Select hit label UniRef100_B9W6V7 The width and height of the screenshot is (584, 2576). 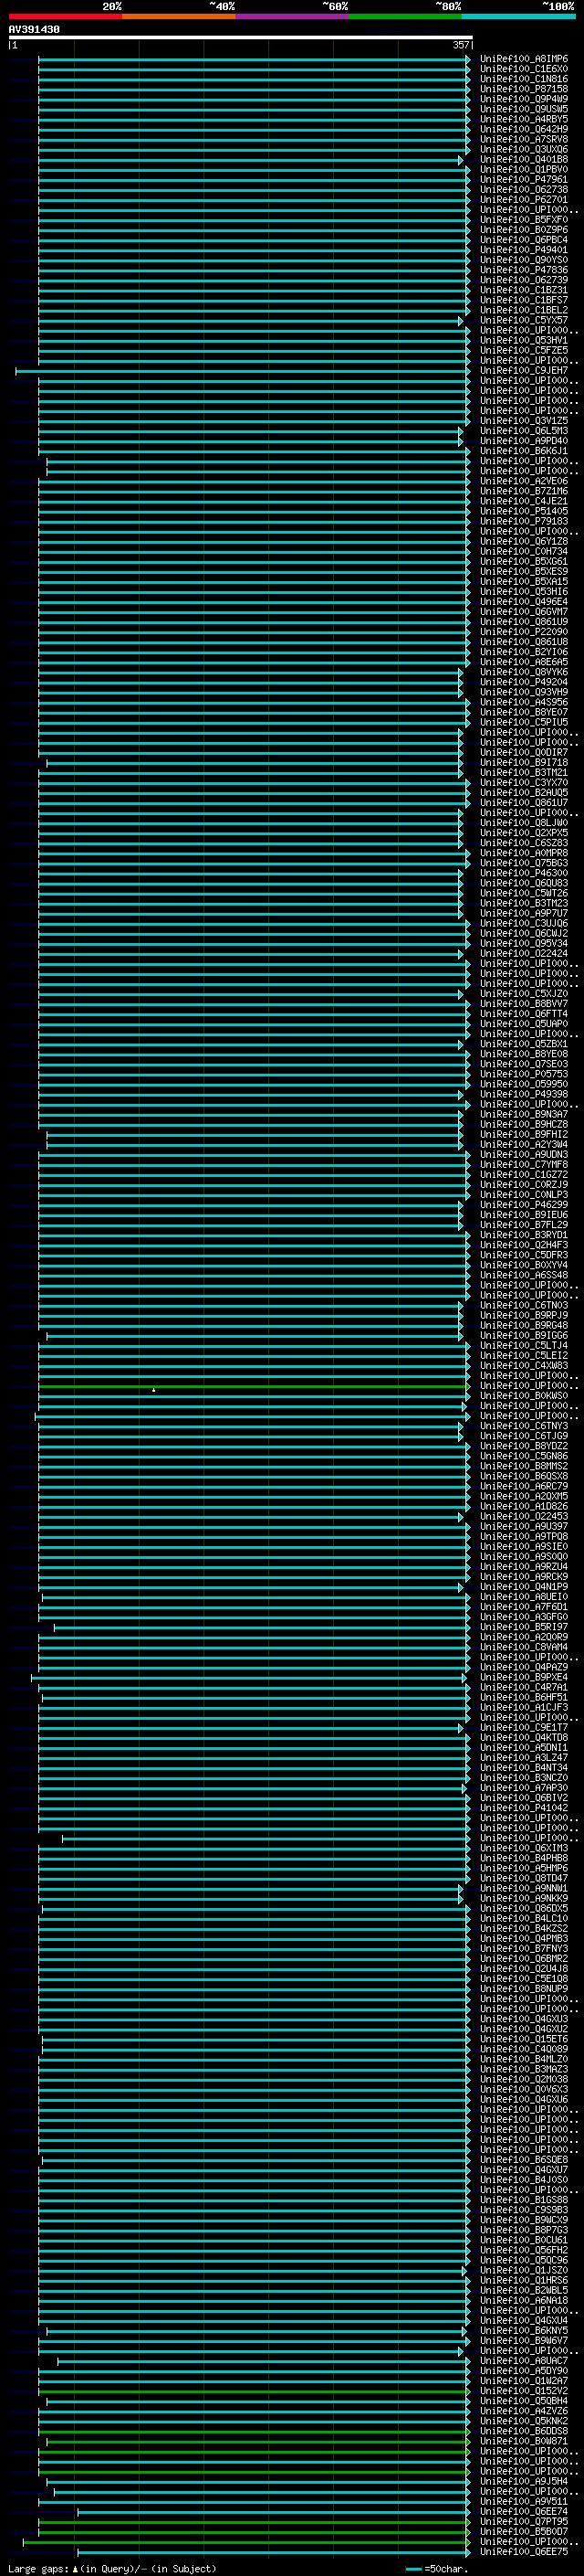tap(523, 2340)
